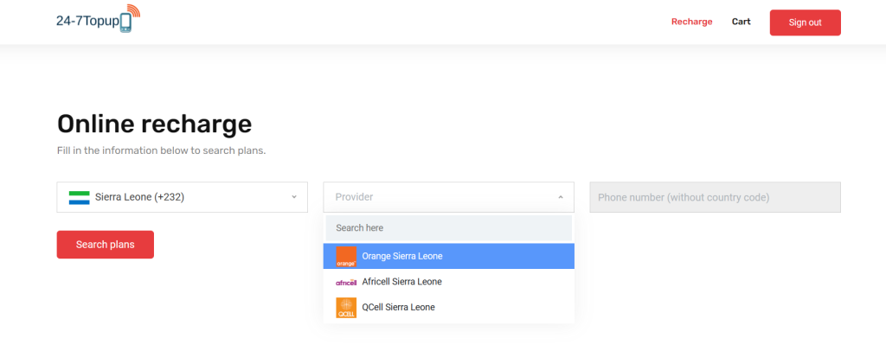Pick QCell Sierra Leone option
Image resolution: width=886 pixels, height=364 pixels.
coord(449,308)
